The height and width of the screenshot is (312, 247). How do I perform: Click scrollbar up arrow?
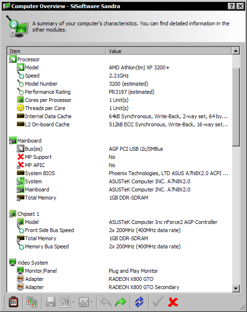coord(236,51)
